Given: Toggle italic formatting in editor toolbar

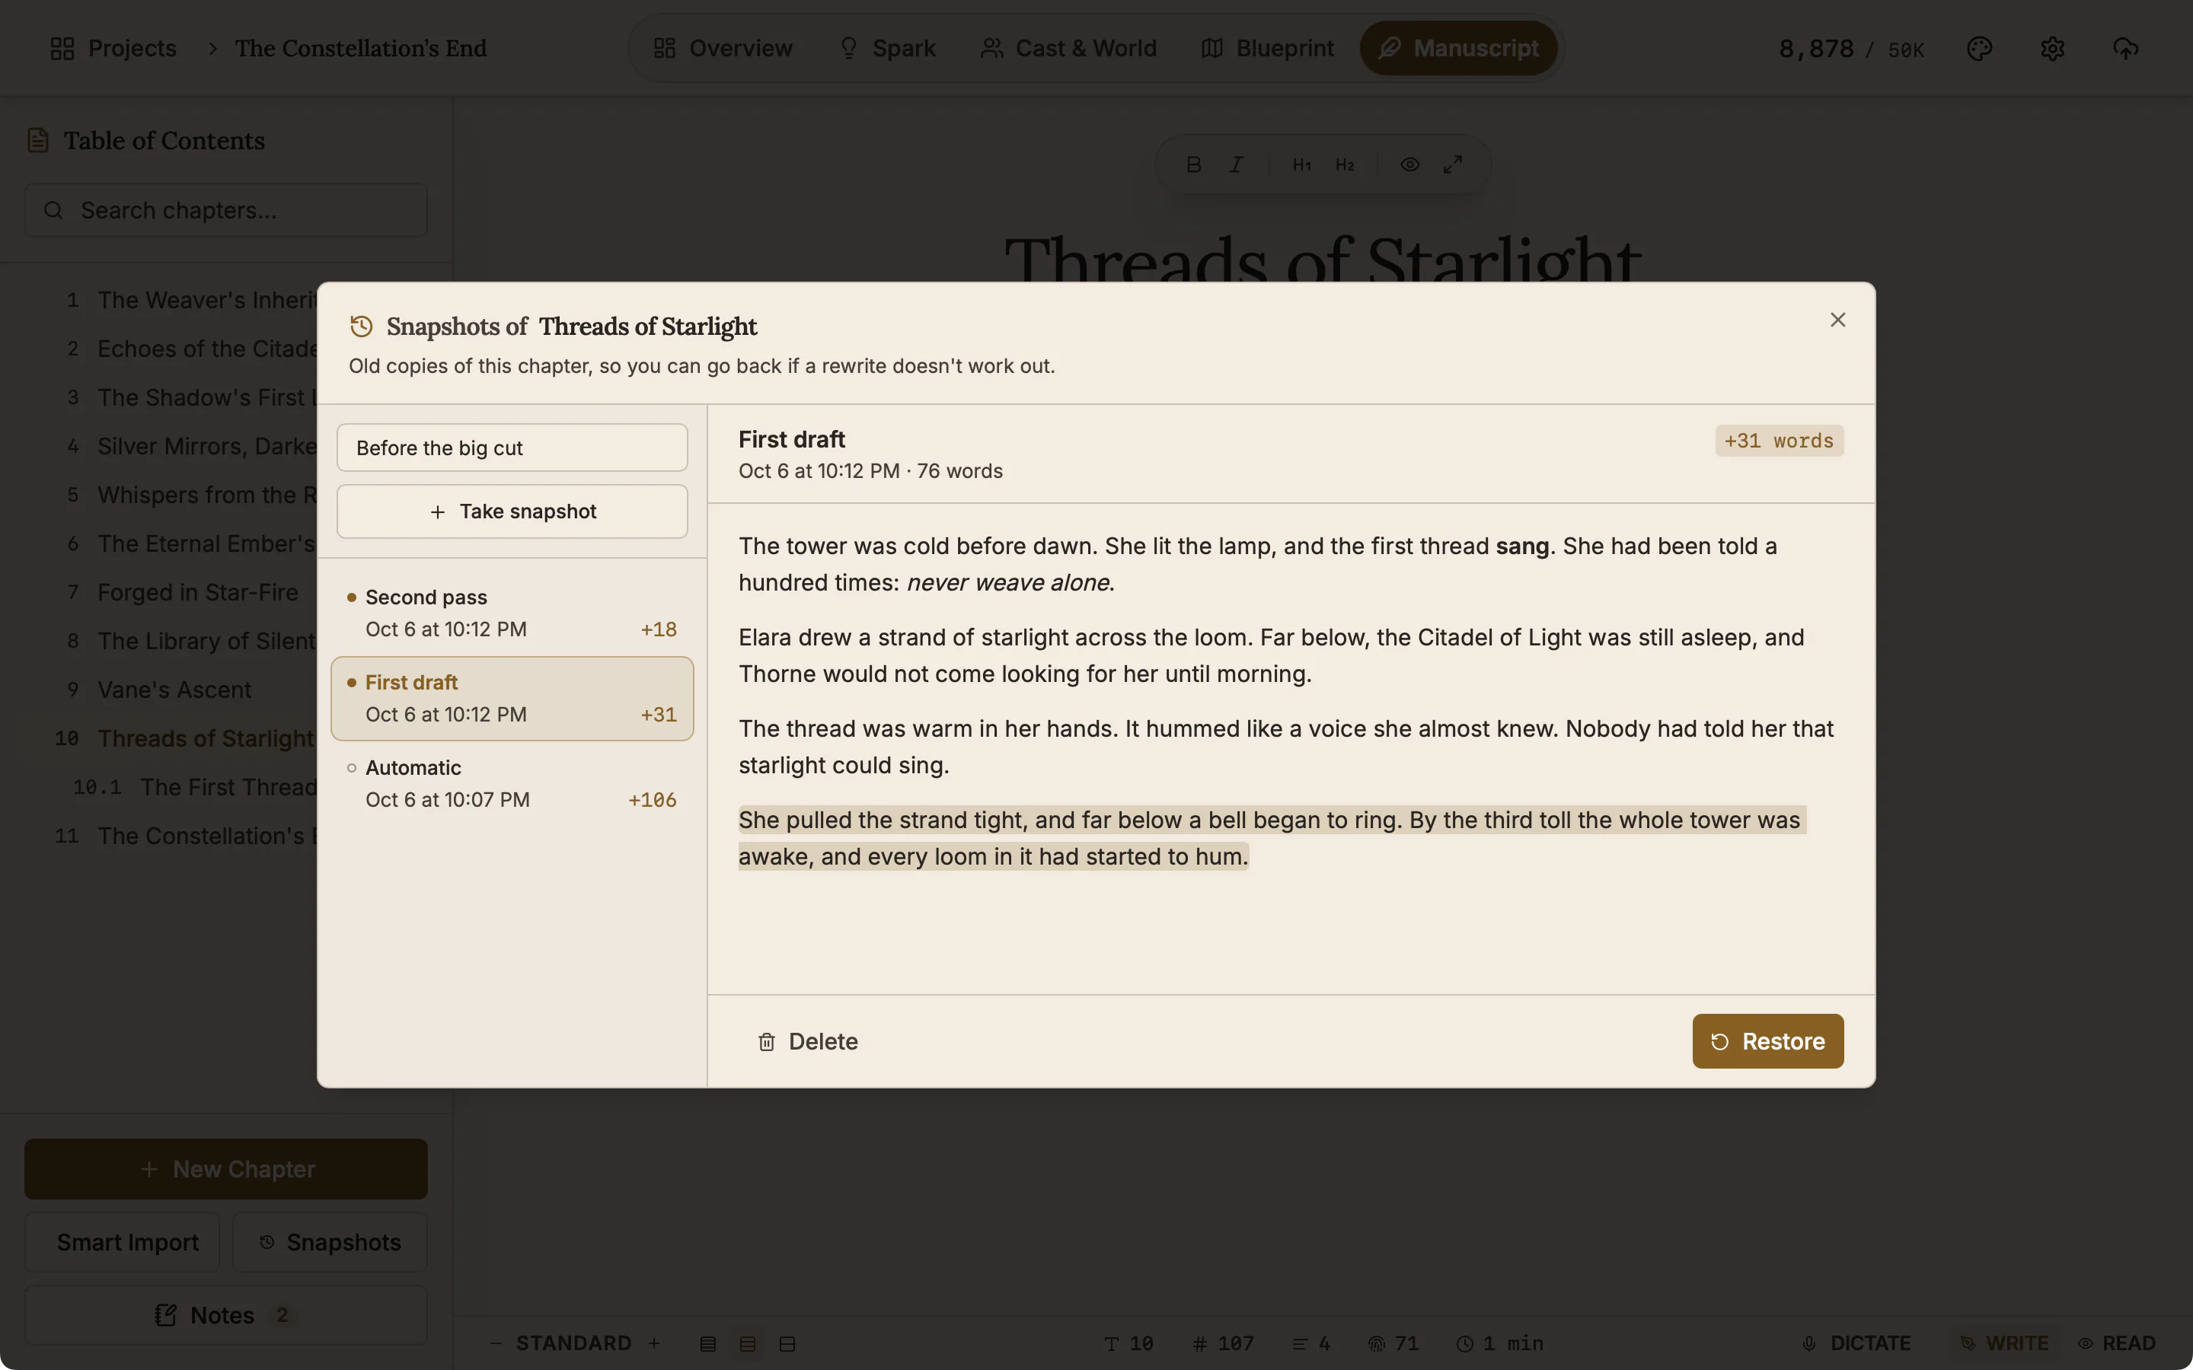Looking at the screenshot, I should [x=1236, y=164].
